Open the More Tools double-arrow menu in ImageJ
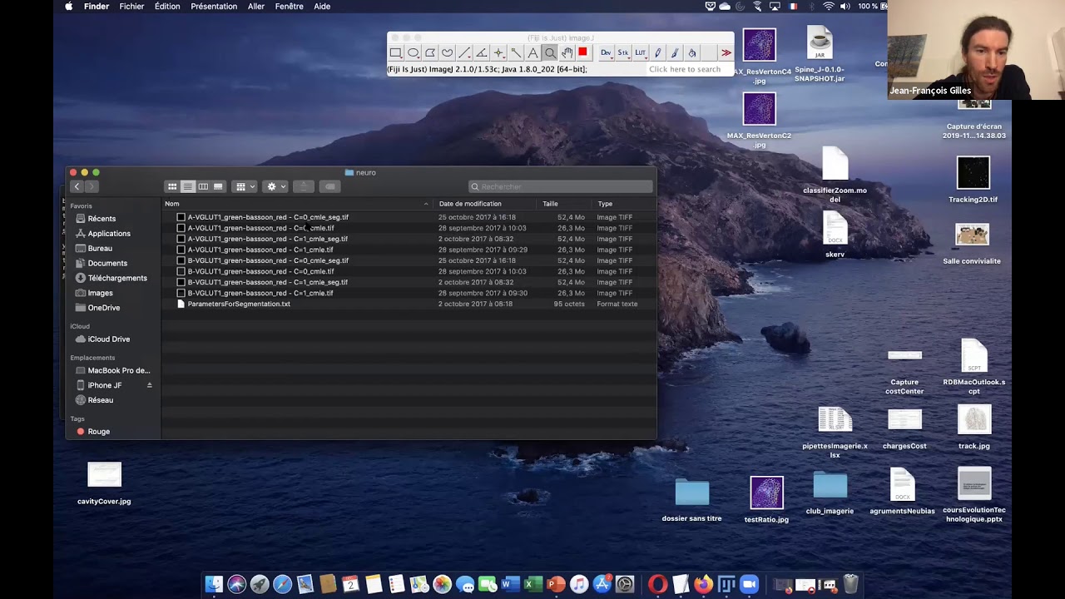 726,52
